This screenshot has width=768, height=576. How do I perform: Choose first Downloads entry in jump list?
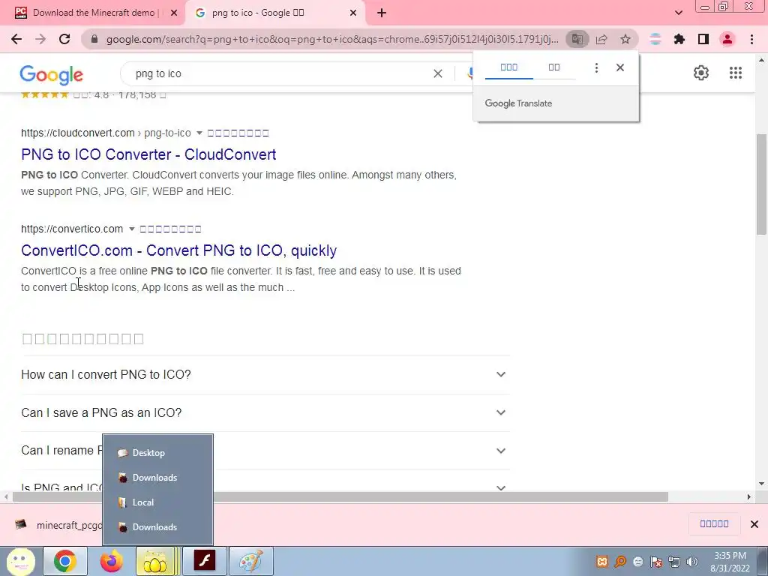pos(157,478)
